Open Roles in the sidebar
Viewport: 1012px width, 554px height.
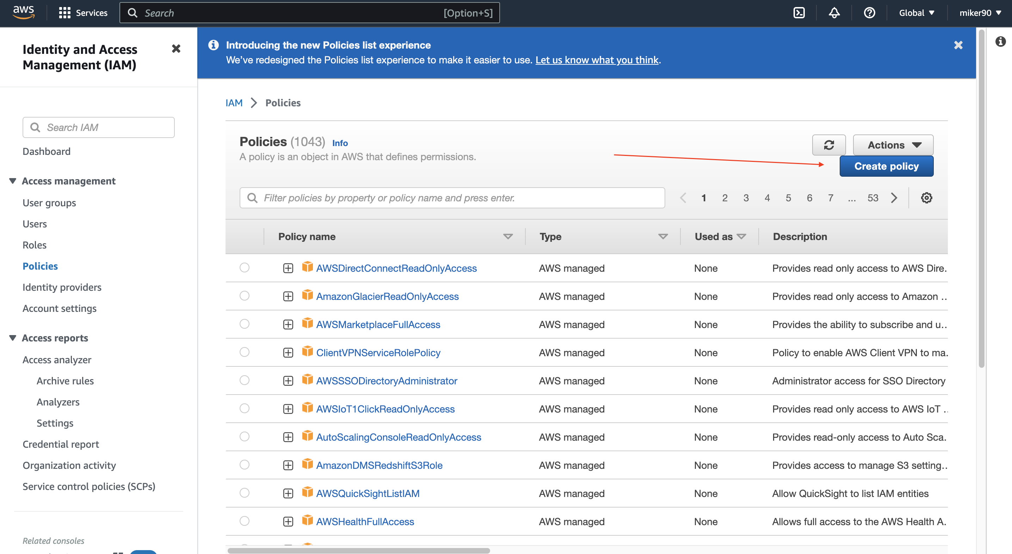point(35,245)
